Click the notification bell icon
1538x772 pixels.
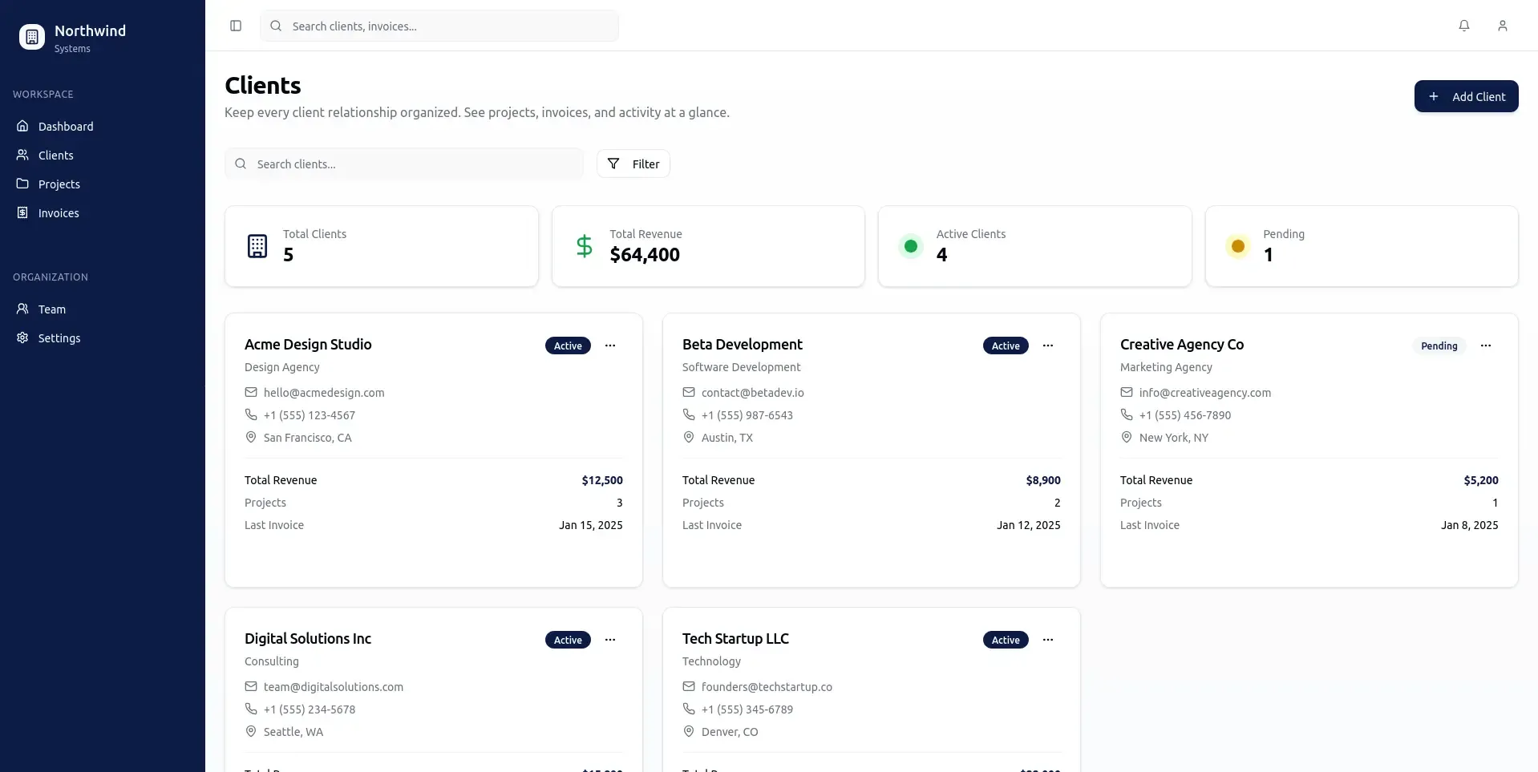[x=1465, y=26]
